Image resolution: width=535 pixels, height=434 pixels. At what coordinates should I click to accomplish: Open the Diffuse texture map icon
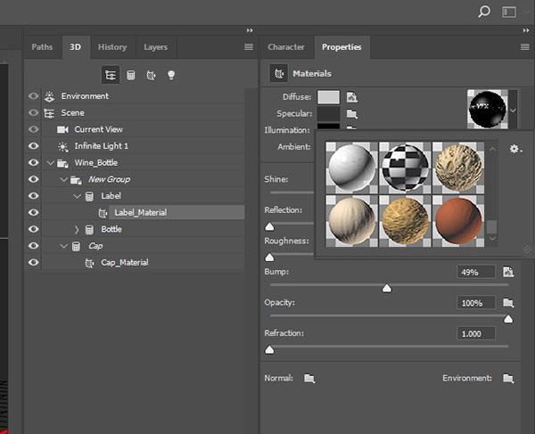tap(352, 97)
